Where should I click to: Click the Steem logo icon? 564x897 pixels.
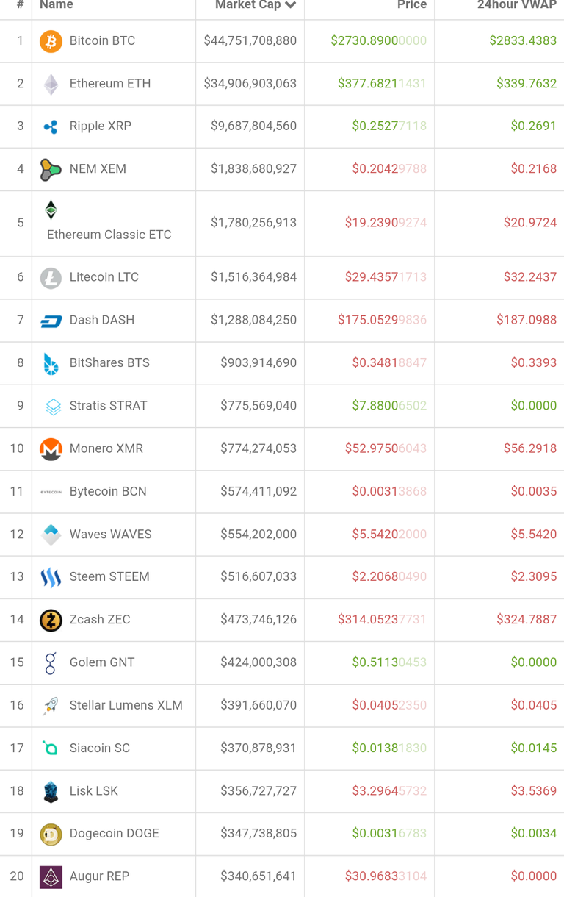[x=51, y=577]
